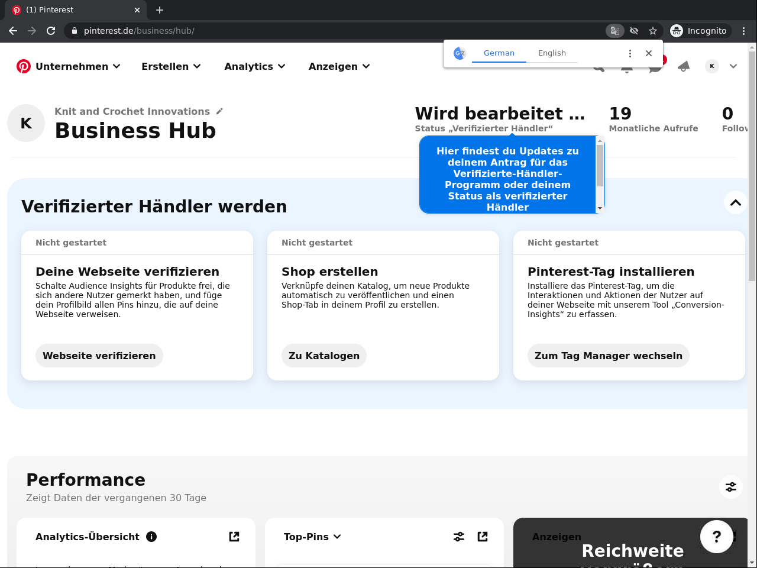
Task: Open the translate icon in the address bar
Action: pyautogui.click(x=615, y=31)
